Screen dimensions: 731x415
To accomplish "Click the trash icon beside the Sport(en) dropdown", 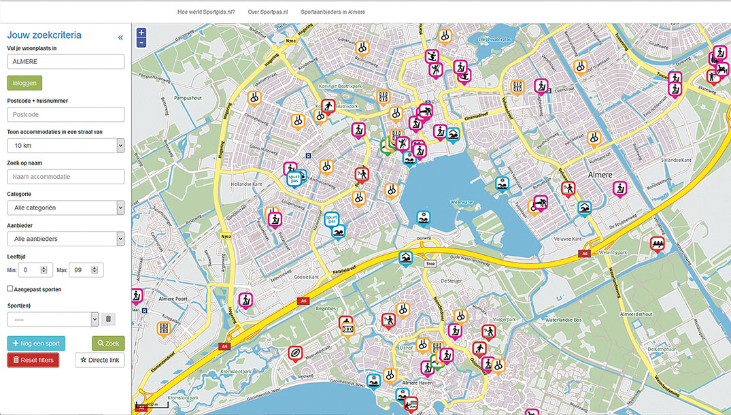I will pos(109,319).
